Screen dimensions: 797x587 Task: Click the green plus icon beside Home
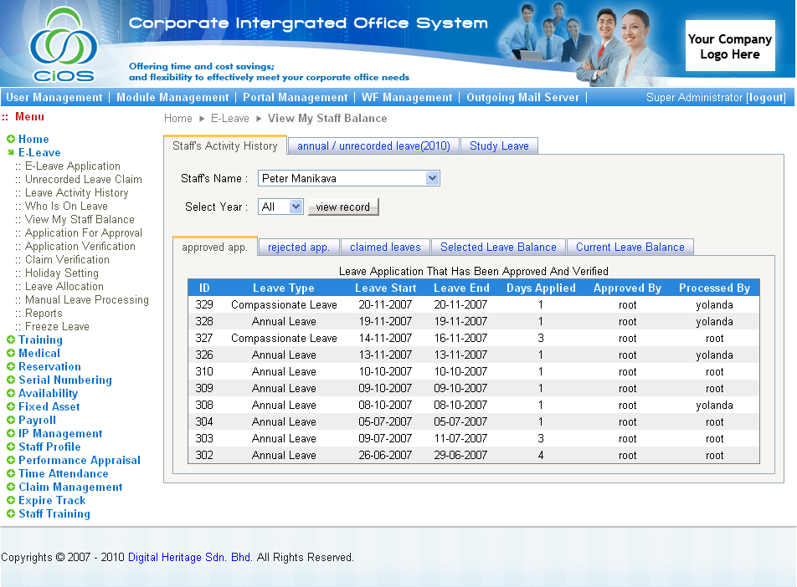click(11, 140)
